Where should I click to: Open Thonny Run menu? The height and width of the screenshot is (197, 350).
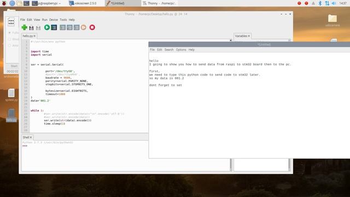click(x=45, y=20)
